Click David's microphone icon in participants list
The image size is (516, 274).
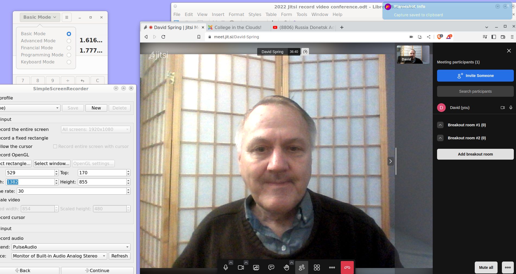(511, 108)
